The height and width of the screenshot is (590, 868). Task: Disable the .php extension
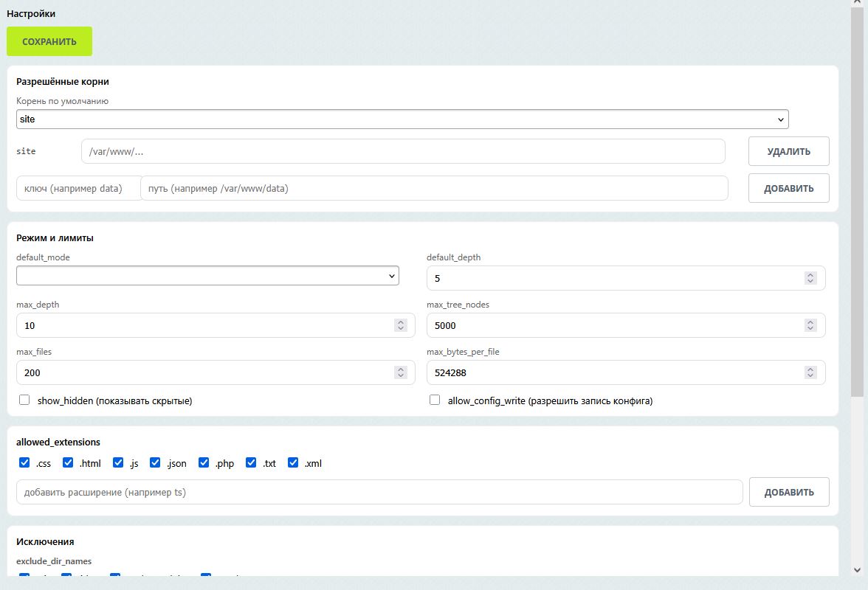pyautogui.click(x=204, y=462)
